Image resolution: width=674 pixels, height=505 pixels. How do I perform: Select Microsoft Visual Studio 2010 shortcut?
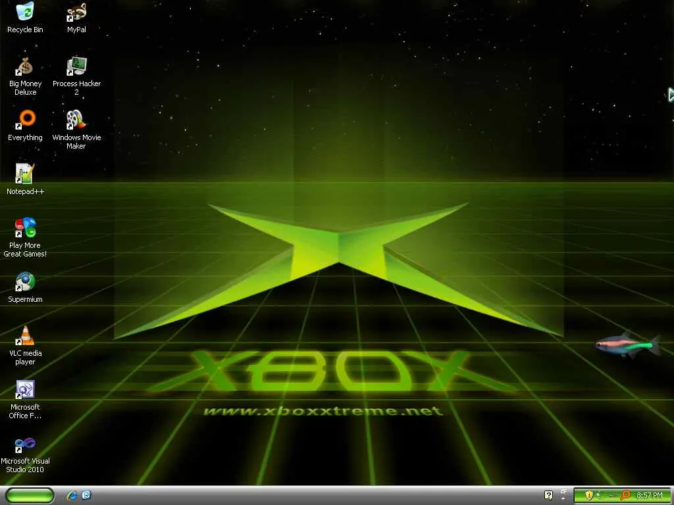click(x=26, y=454)
